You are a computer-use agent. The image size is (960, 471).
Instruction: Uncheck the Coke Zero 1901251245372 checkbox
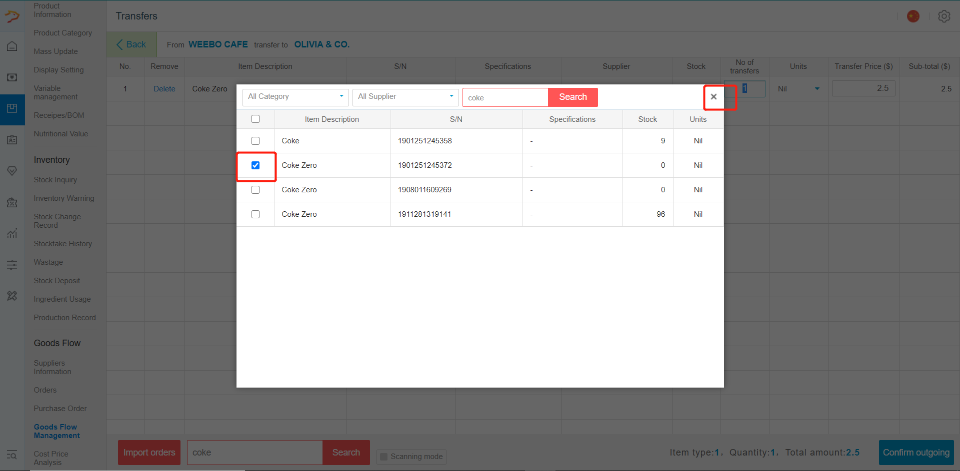(x=255, y=165)
